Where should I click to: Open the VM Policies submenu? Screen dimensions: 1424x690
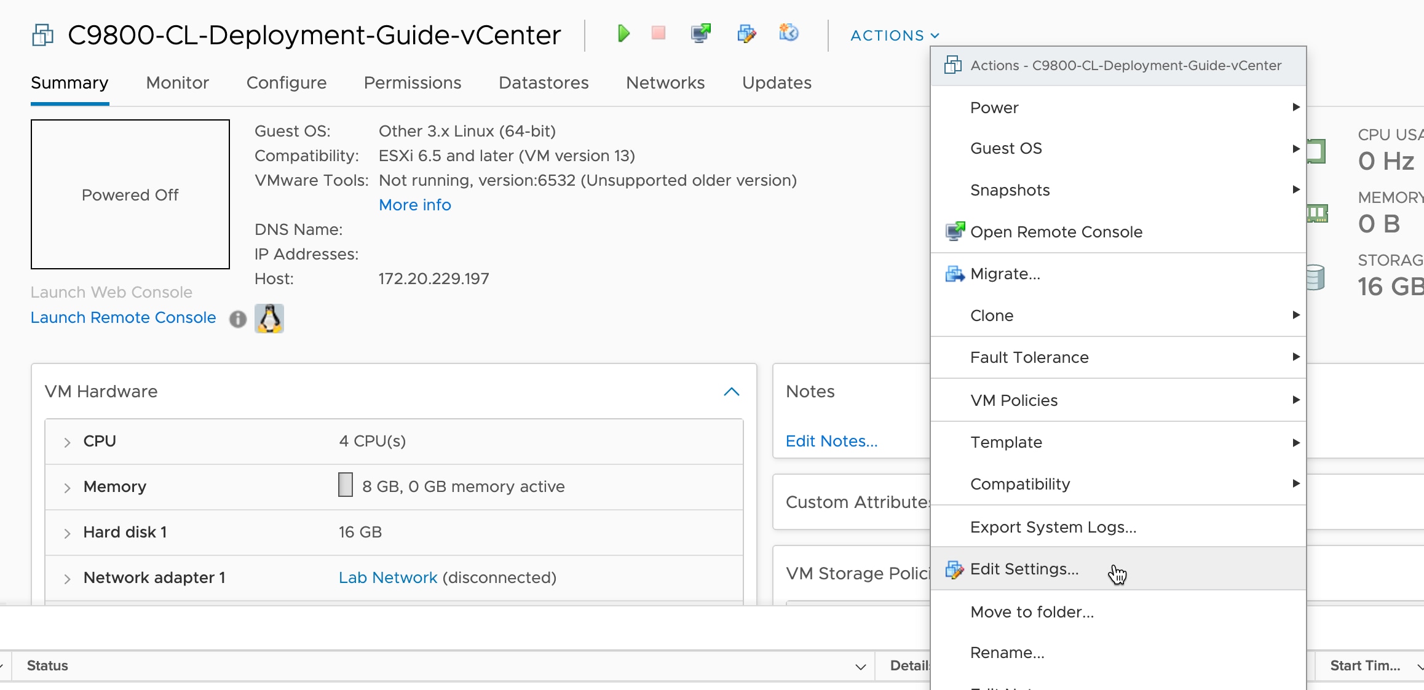click(x=1118, y=400)
